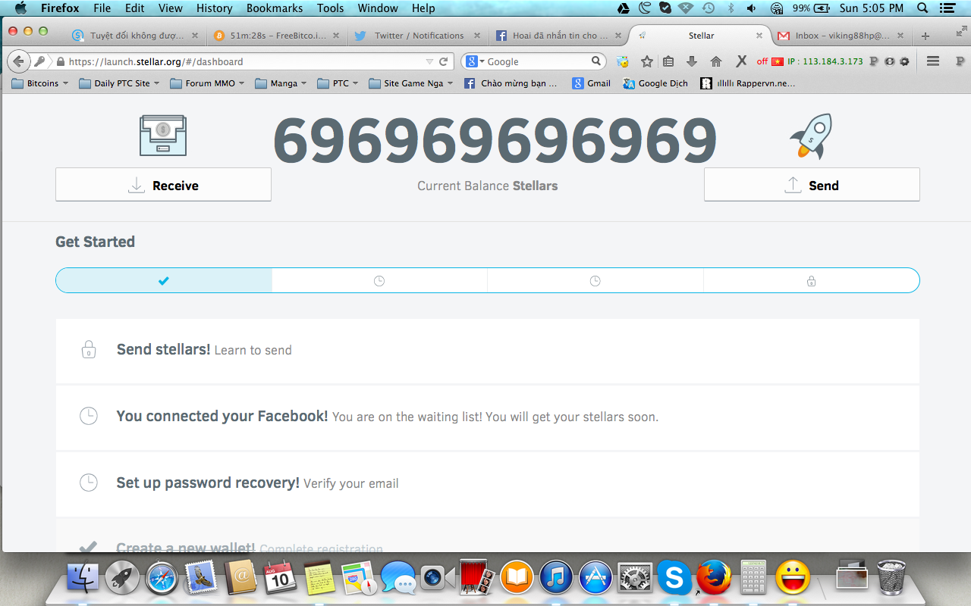Open the Chào mừng bạn ... bookmark

coord(511,83)
